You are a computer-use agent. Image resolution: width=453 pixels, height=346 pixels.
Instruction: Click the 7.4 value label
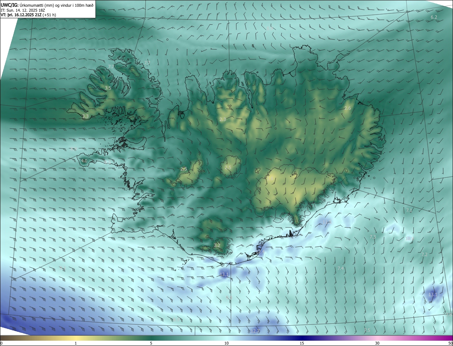coord(340,269)
